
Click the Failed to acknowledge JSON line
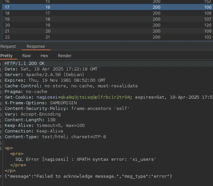coord(88,176)
